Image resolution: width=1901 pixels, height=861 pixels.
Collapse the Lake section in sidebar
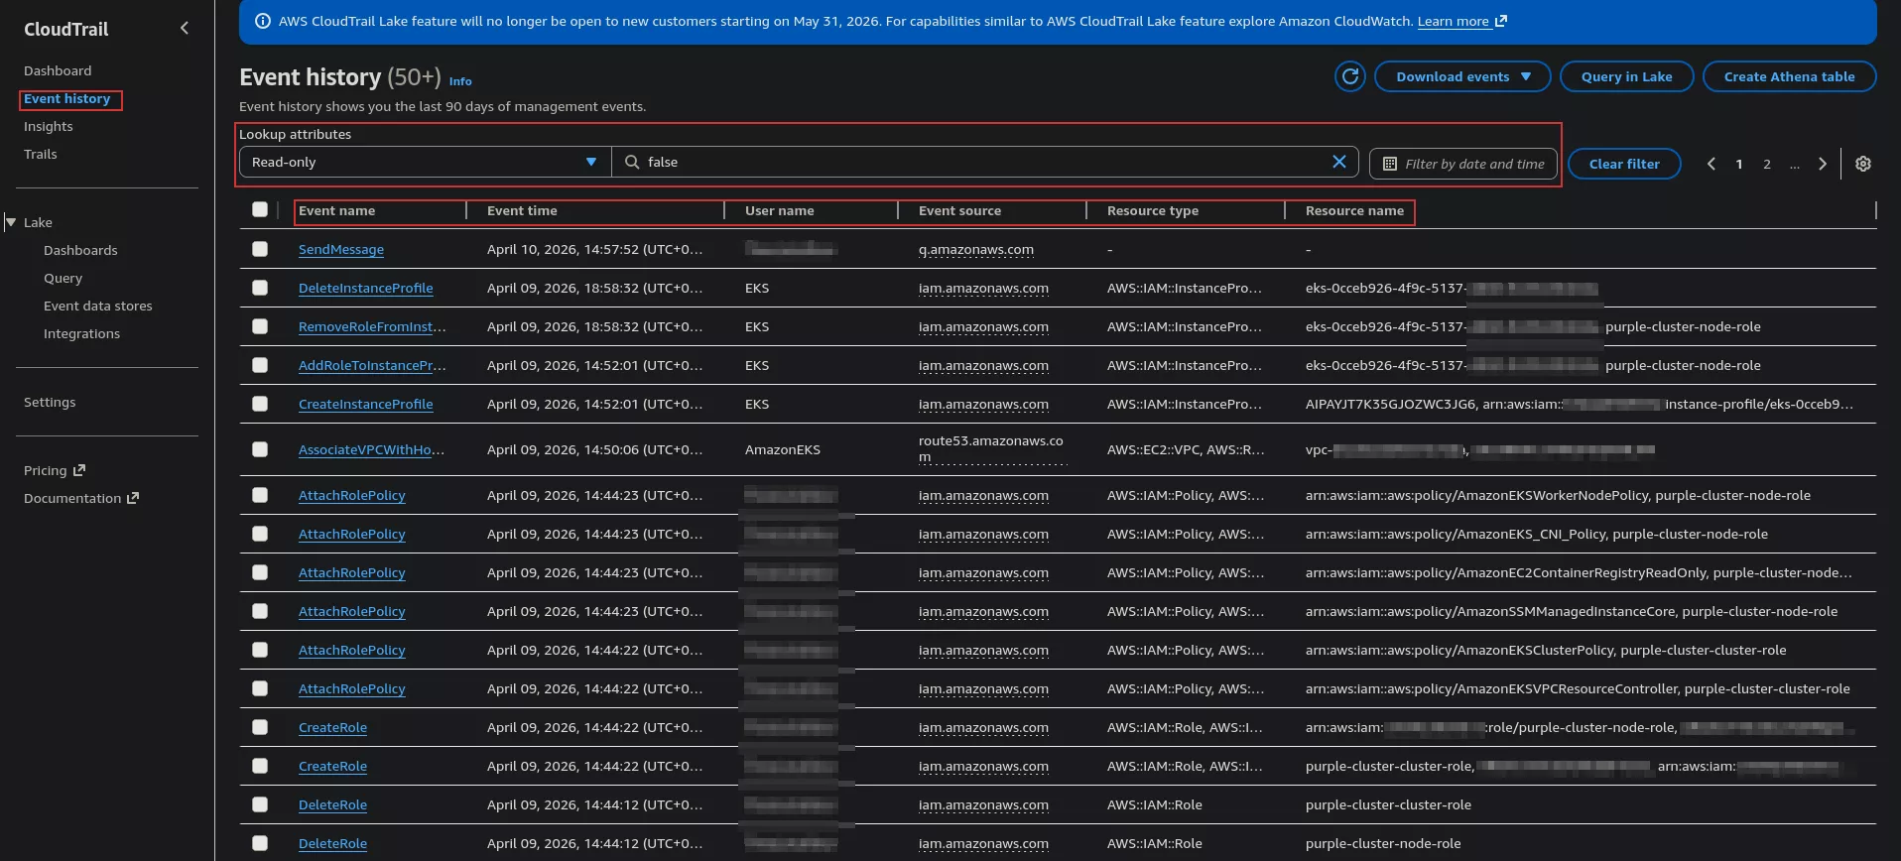coord(11,222)
